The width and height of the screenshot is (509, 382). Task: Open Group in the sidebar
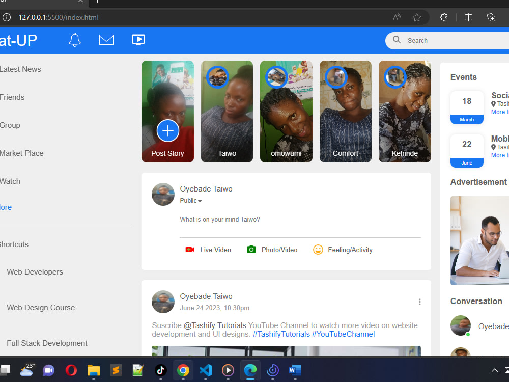[10, 125]
